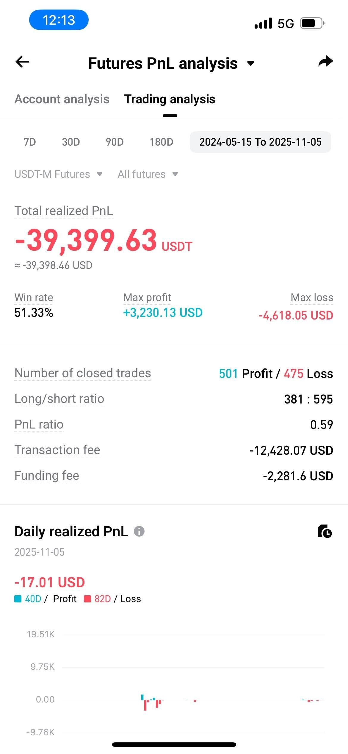The height and width of the screenshot is (754, 348).
Task: Pick the 180D period option
Action: point(161,142)
